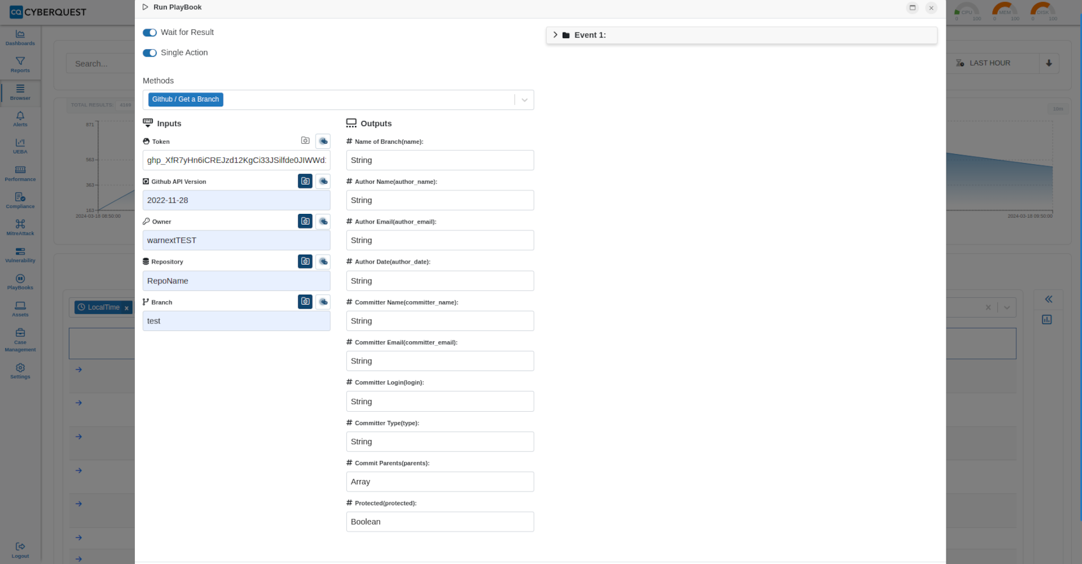The height and width of the screenshot is (564, 1082).
Task: Remove the LocalTime tag
Action: pos(127,308)
